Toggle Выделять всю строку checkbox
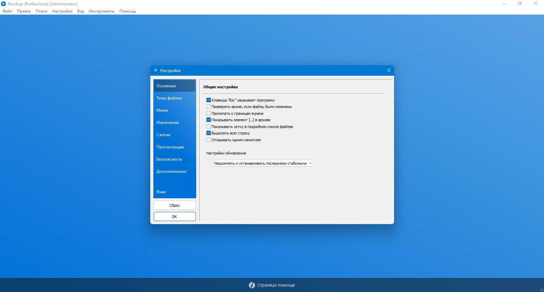 [x=208, y=133]
